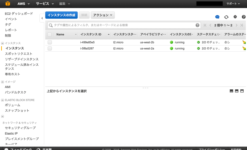This screenshot has width=247, height=150.
Task: Go to next page of results
Action: pyautogui.click(x=236, y=25)
